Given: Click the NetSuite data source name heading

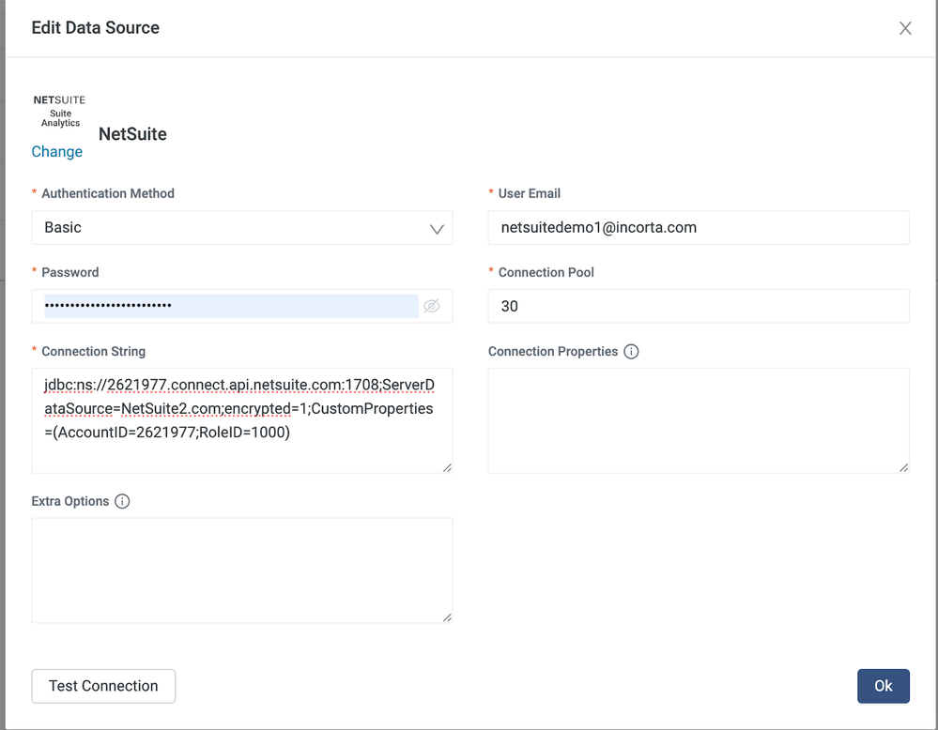Looking at the screenshot, I should click(x=132, y=134).
